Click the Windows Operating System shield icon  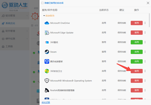(x=47, y=80)
